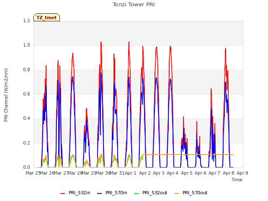Click the Apr 2 x-axis date label

145,173
